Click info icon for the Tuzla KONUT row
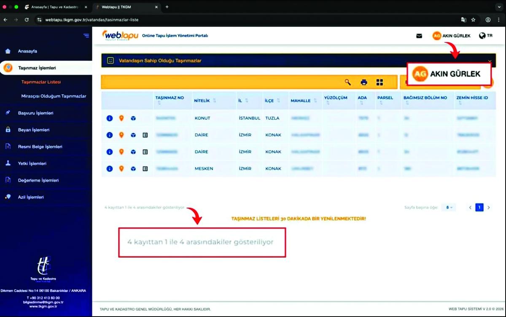The width and height of the screenshot is (506, 317). (110, 119)
